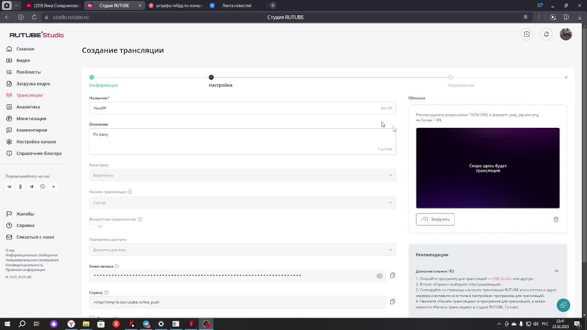Open the Windows Start menu
This screenshot has height=330, width=587.
pyautogui.click(x=7, y=324)
